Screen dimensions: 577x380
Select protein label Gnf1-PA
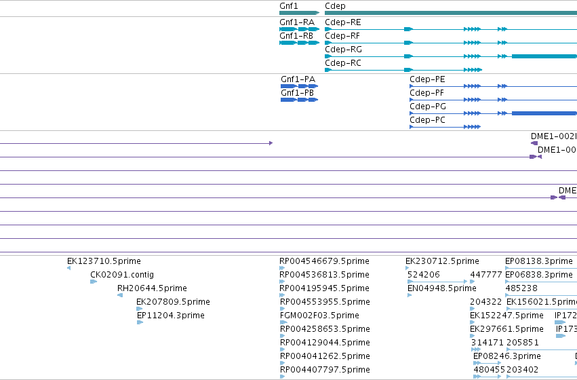[298, 79]
